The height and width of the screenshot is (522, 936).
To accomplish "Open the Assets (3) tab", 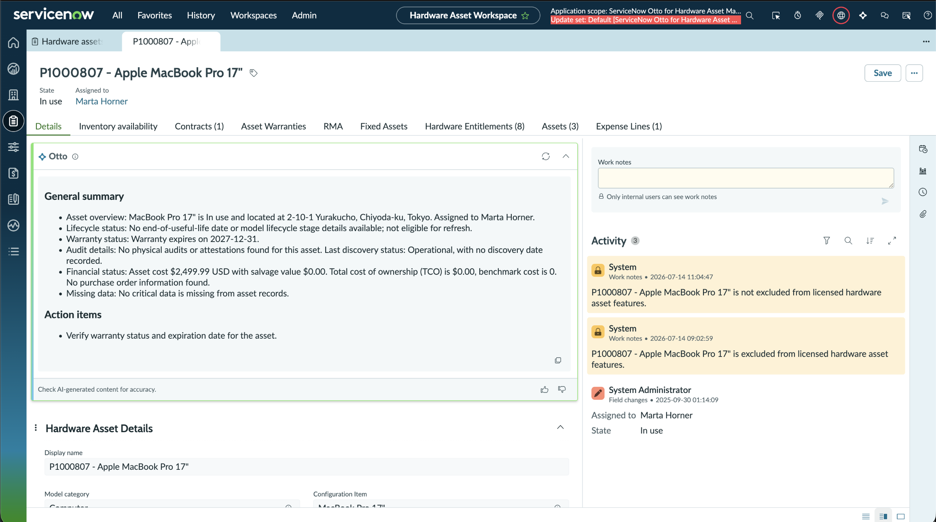I will tap(560, 126).
